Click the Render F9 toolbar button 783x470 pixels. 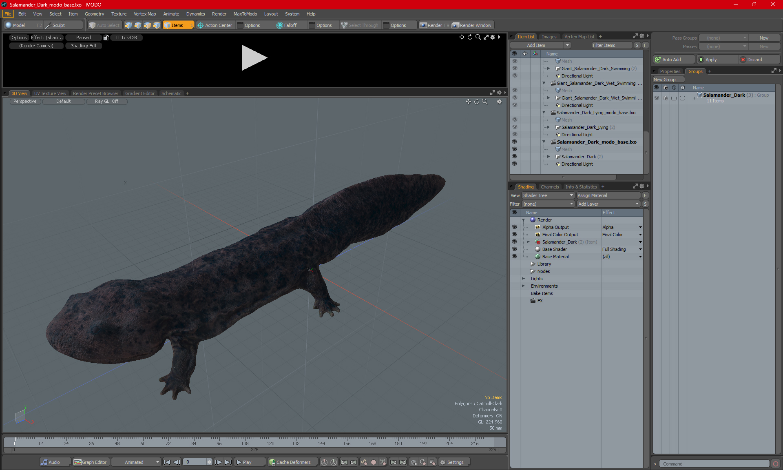coord(434,25)
